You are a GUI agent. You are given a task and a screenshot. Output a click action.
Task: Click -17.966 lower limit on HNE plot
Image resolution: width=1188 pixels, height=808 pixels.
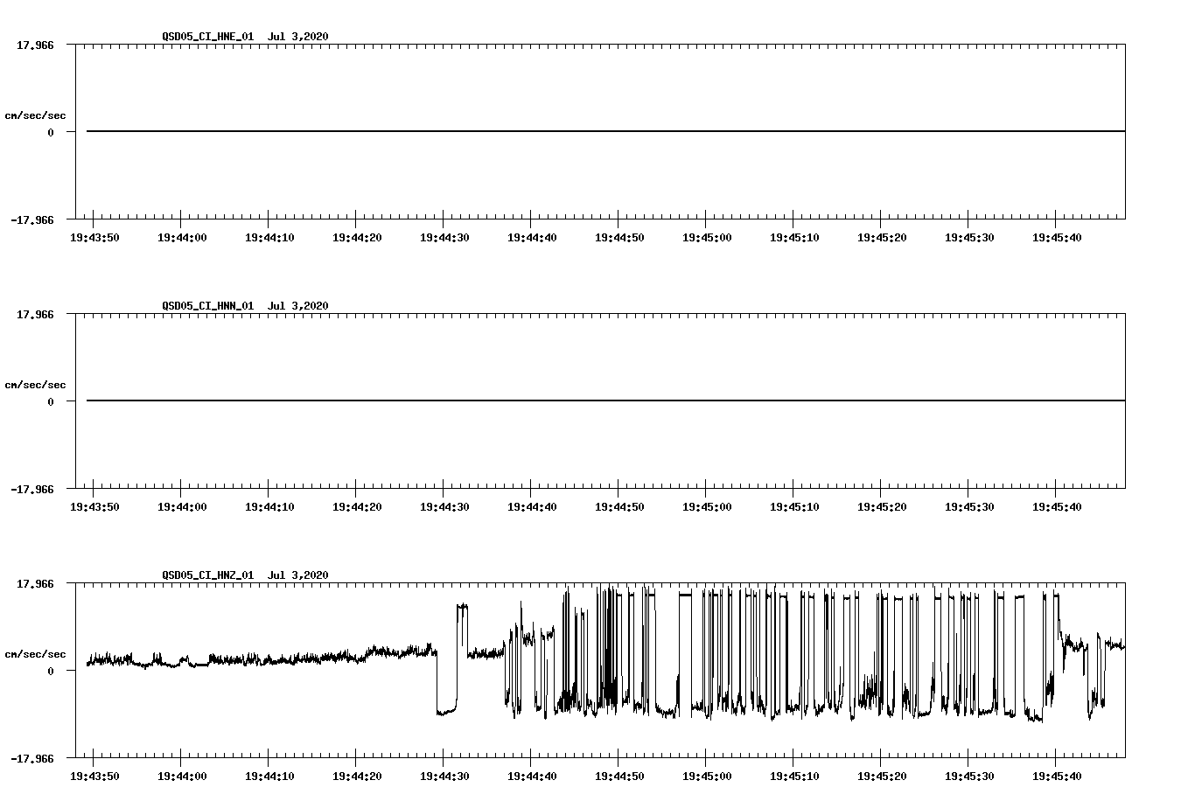31,220
